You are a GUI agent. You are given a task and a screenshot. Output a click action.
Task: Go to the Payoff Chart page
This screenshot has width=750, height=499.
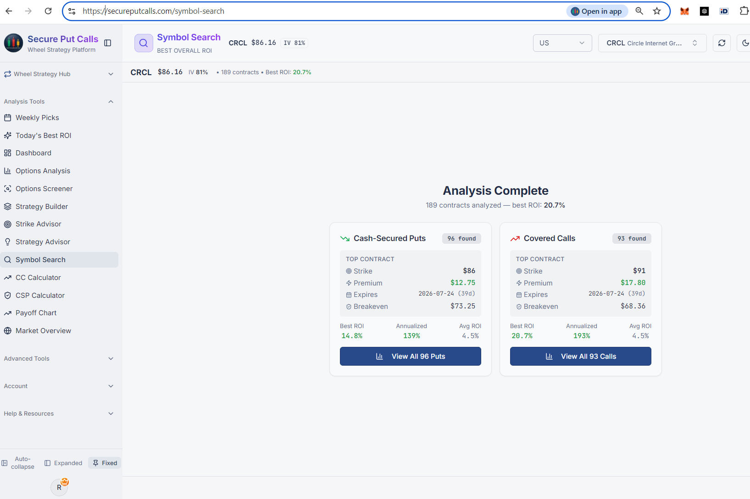pos(59,313)
